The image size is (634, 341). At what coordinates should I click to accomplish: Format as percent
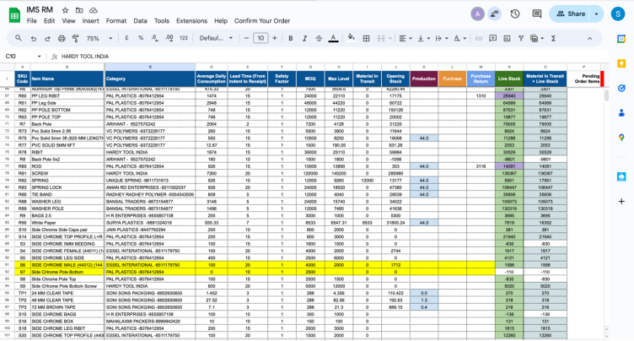(x=141, y=38)
